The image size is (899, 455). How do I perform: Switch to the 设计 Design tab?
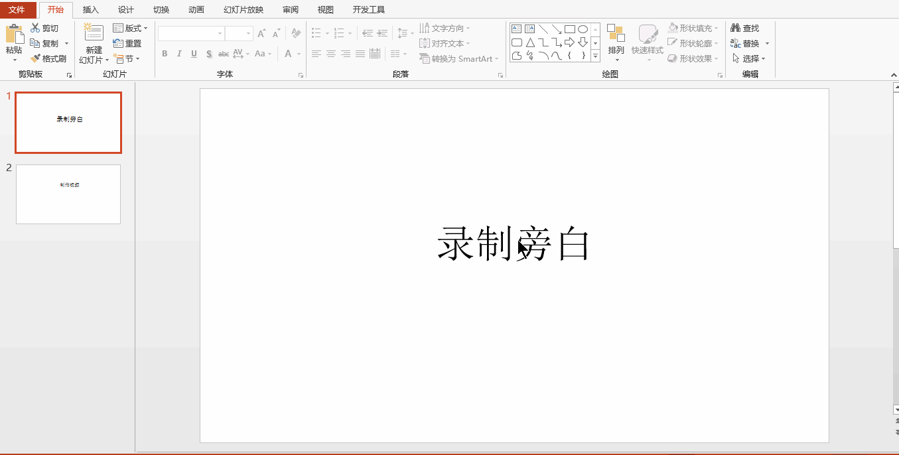[x=125, y=10]
